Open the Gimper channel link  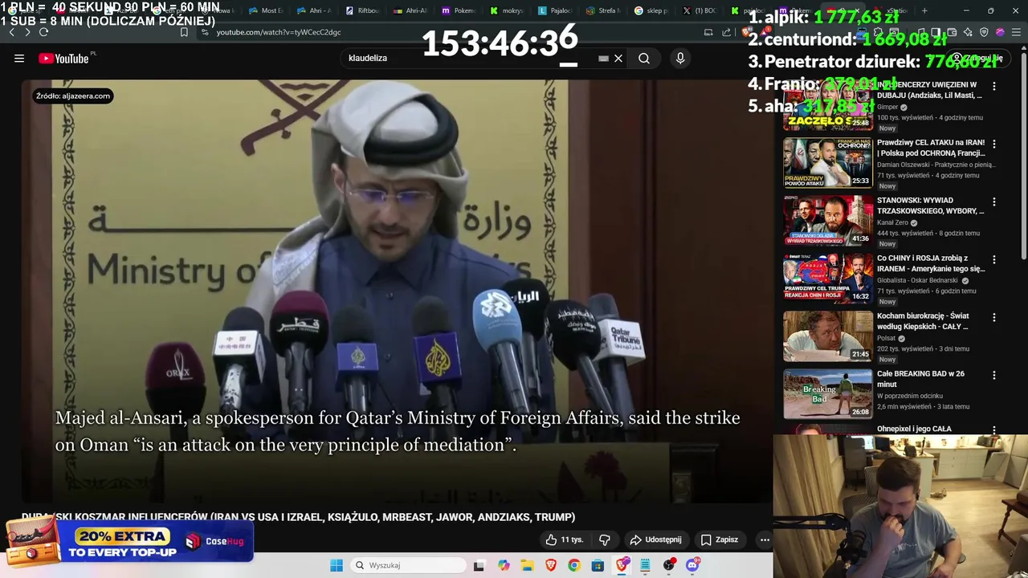click(x=887, y=107)
